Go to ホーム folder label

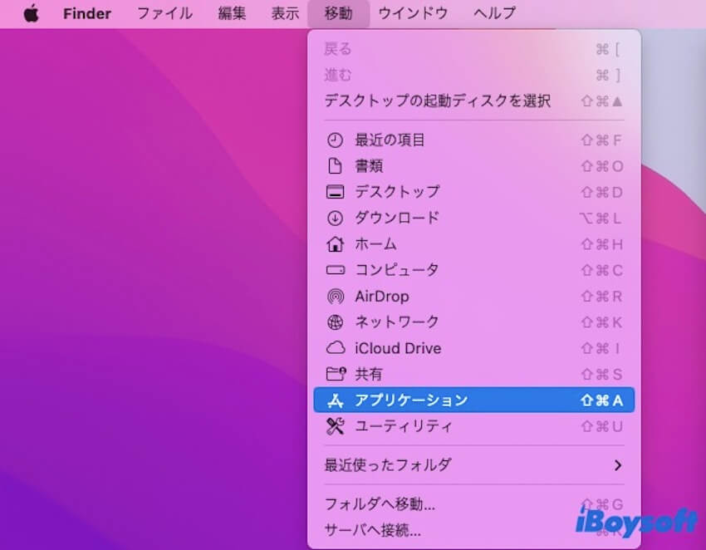pos(375,244)
